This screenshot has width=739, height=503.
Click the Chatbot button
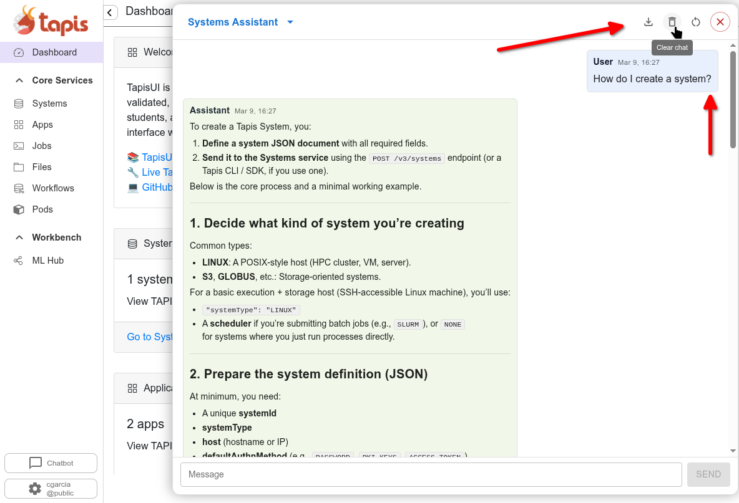coord(51,463)
